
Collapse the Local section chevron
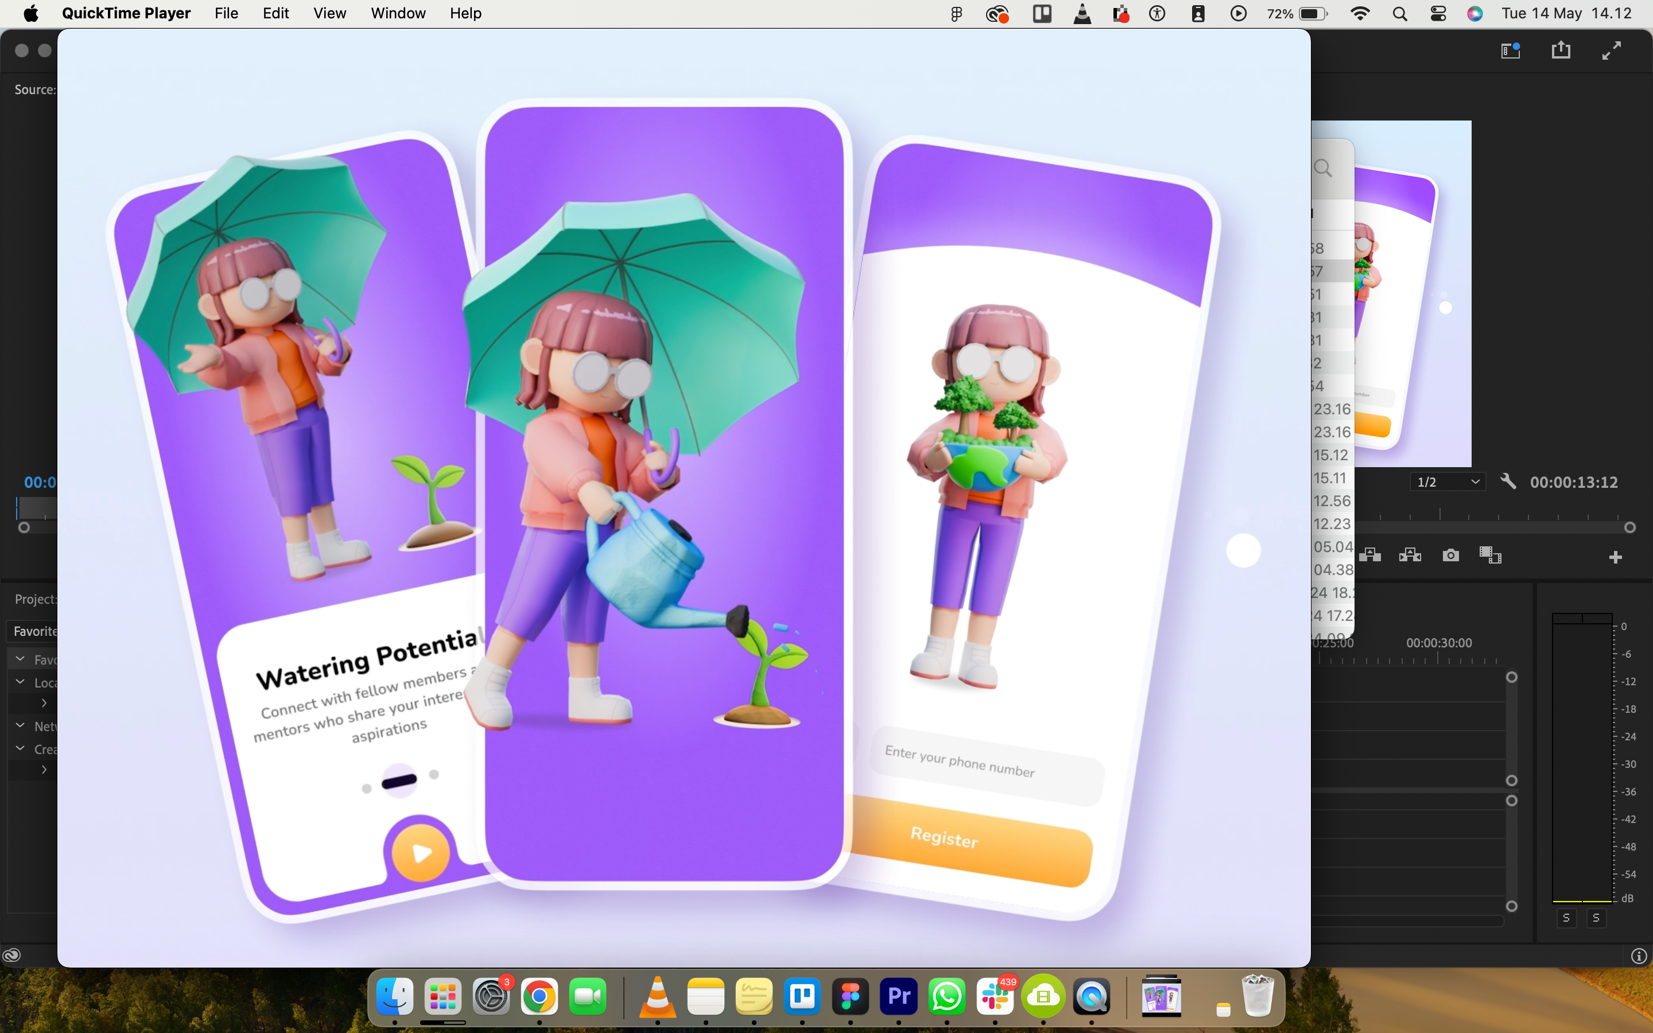pos(19,681)
